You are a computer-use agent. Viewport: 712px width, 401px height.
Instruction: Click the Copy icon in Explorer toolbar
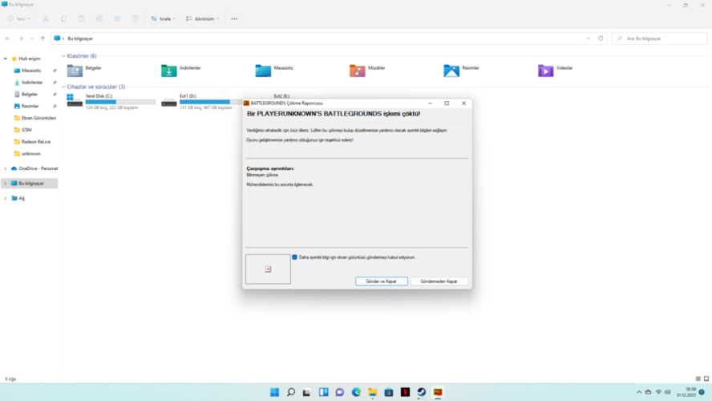[63, 18]
